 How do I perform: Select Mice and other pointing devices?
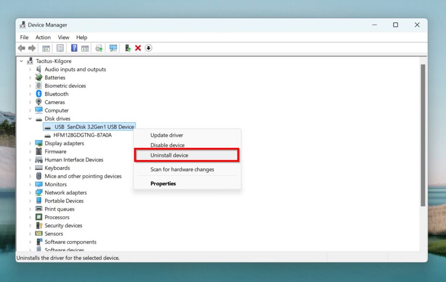pyautogui.click(x=83, y=176)
